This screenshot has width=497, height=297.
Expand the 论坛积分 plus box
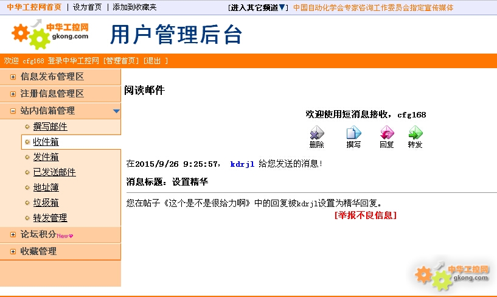coord(13,234)
